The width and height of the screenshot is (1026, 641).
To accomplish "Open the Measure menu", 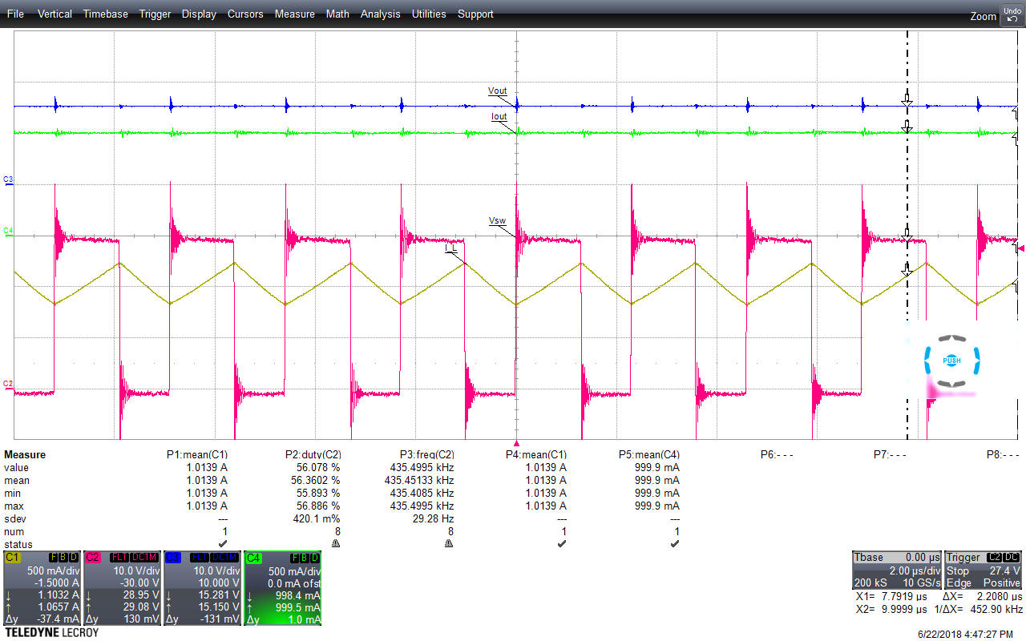I will [x=294, y=14].
